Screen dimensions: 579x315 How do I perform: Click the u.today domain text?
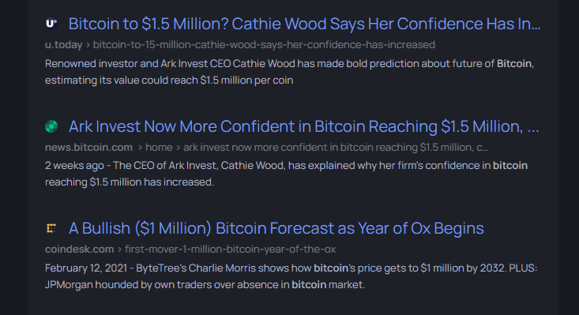[63, 45]
